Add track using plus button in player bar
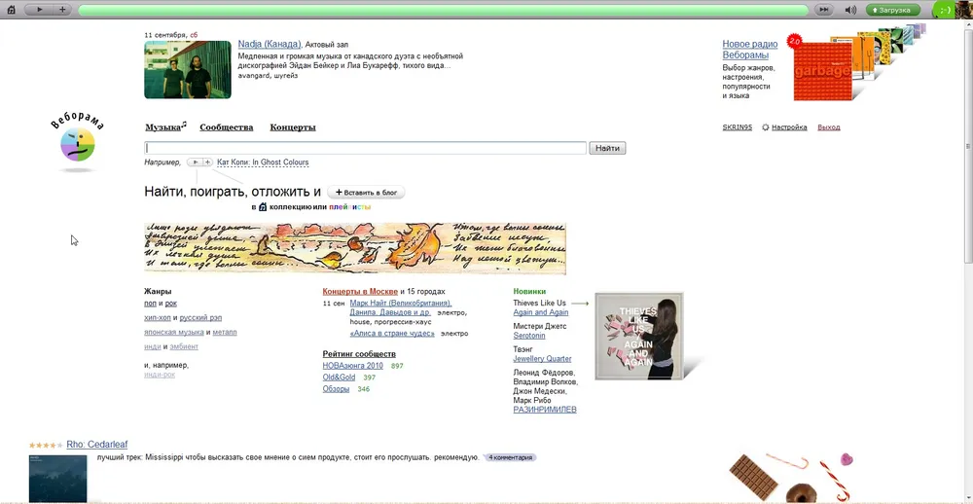This screenshot has width=973, height=504. (62, 10)
